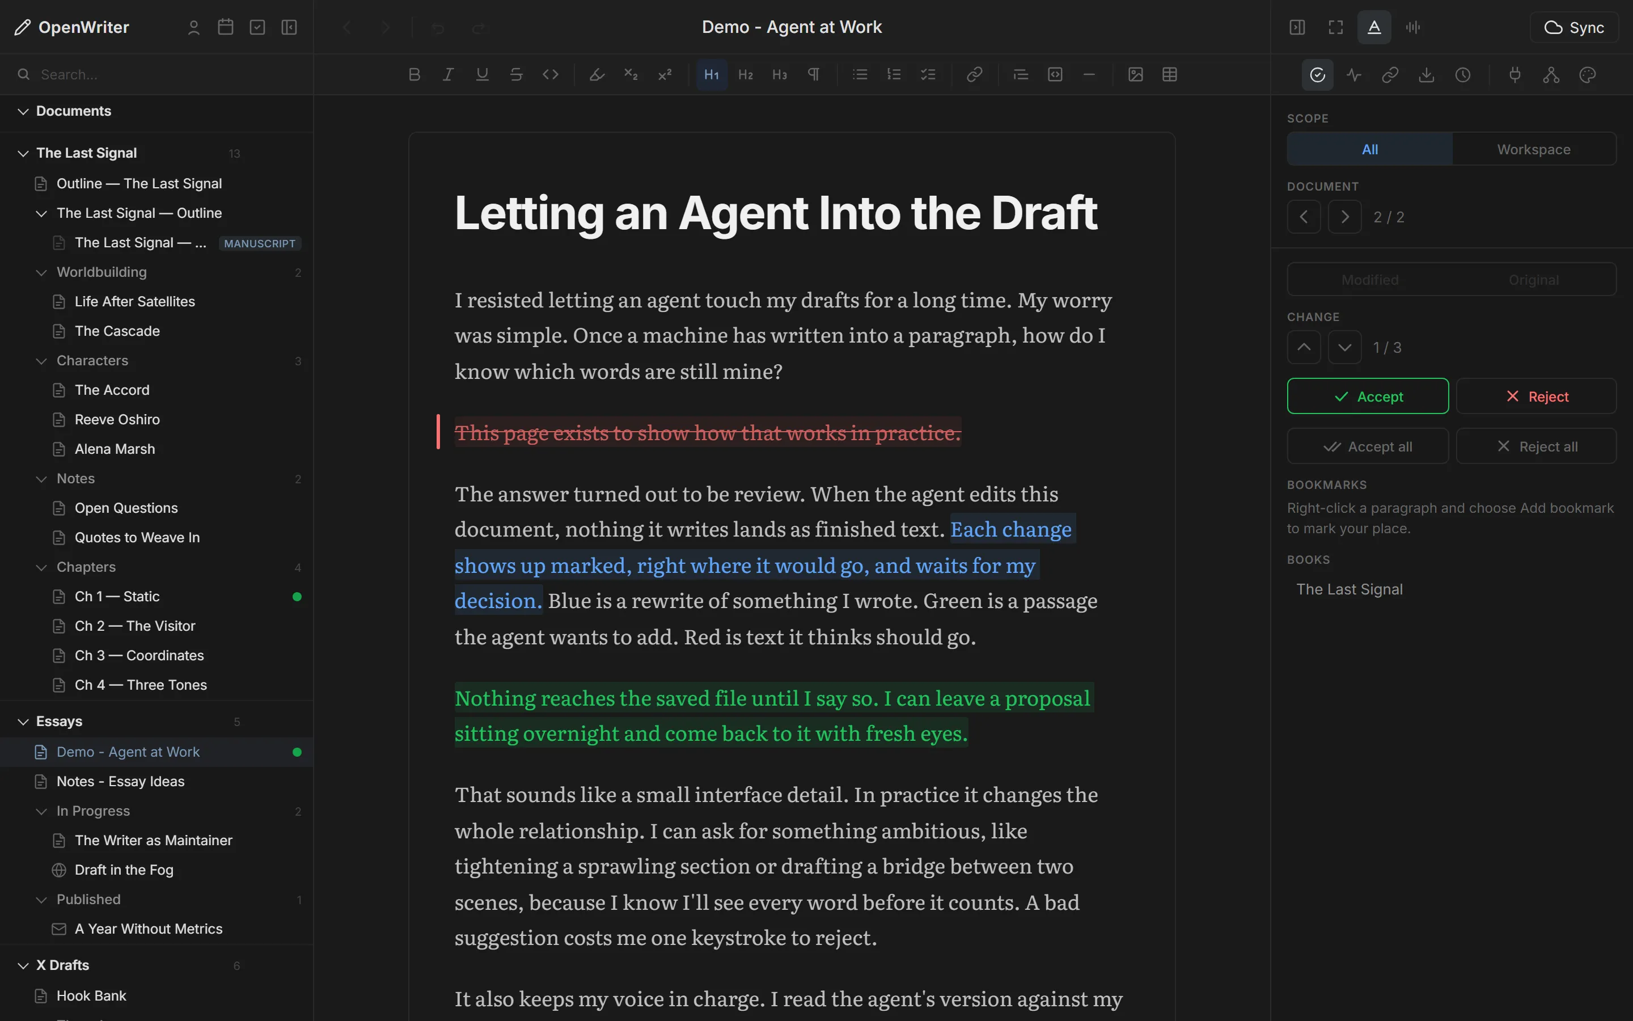Image resolution: width=1633 pixels, height=1021 pixels.
Task: Collapse The Last Signal book
Action: tap(23, 153)
